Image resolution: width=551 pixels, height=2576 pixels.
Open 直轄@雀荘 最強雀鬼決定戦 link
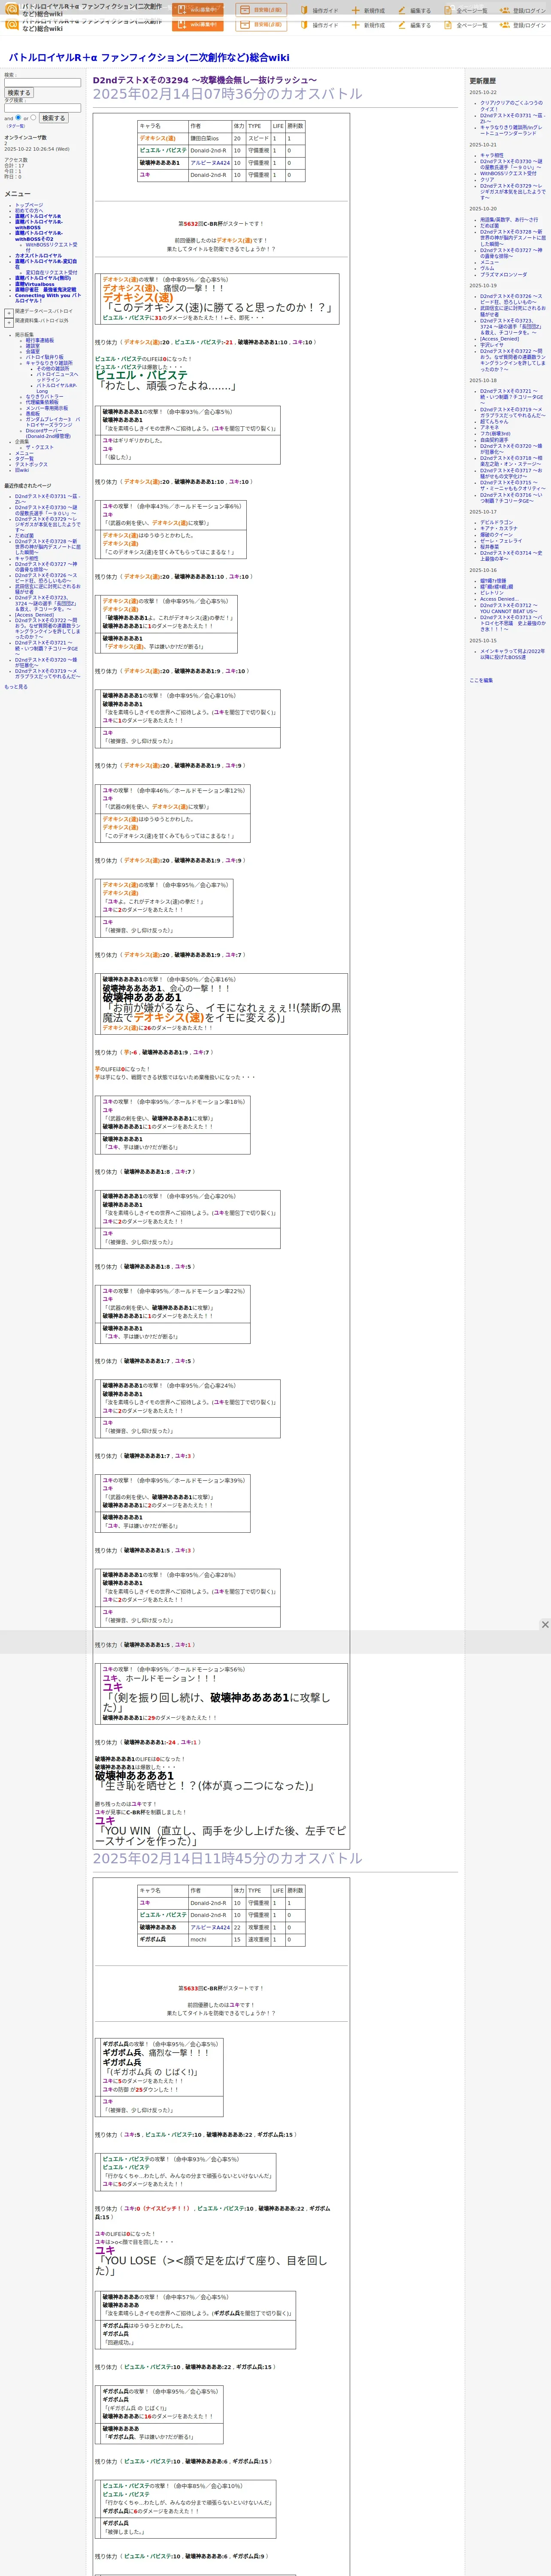pyautogui.click(x=45, y=290)
